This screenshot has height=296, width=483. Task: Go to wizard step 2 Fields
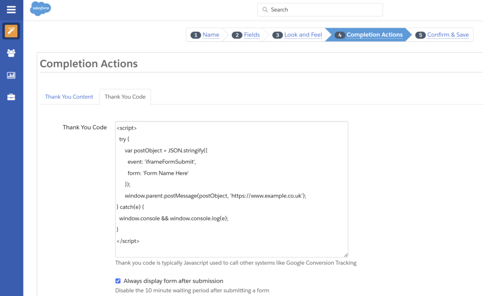coord(246,35)
